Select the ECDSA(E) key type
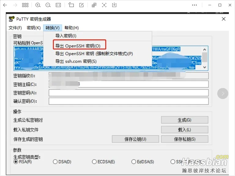This screenshot has height=176, width=235. pyautogui.click(x=103, y=162)
